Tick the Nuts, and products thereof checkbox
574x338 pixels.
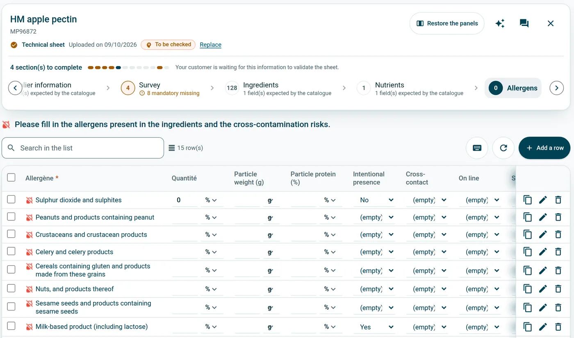click(x=11, y=288)
